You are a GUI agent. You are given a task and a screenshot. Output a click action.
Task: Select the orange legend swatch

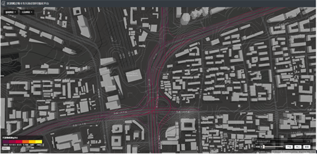pos(26,142)
